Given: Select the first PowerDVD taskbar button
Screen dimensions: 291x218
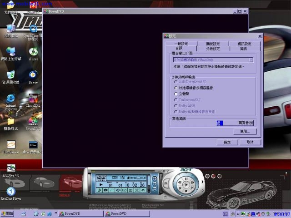Looking at the screenshot, I should [x=81, y=214].
